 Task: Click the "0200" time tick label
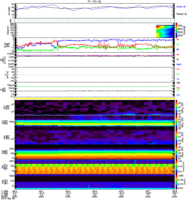[15, 197]
